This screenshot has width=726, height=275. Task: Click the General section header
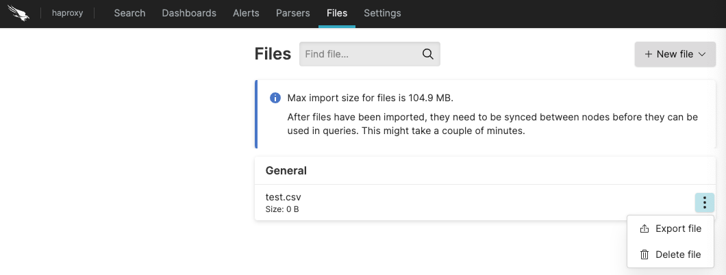[286, 170]
